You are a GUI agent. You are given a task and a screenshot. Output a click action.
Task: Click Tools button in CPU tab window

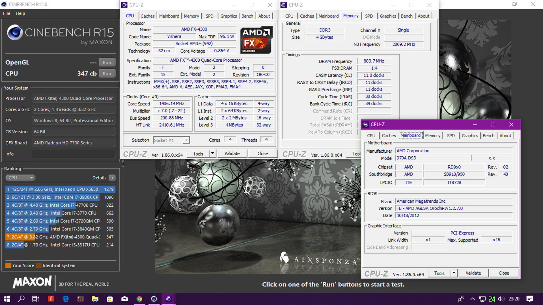198,153
